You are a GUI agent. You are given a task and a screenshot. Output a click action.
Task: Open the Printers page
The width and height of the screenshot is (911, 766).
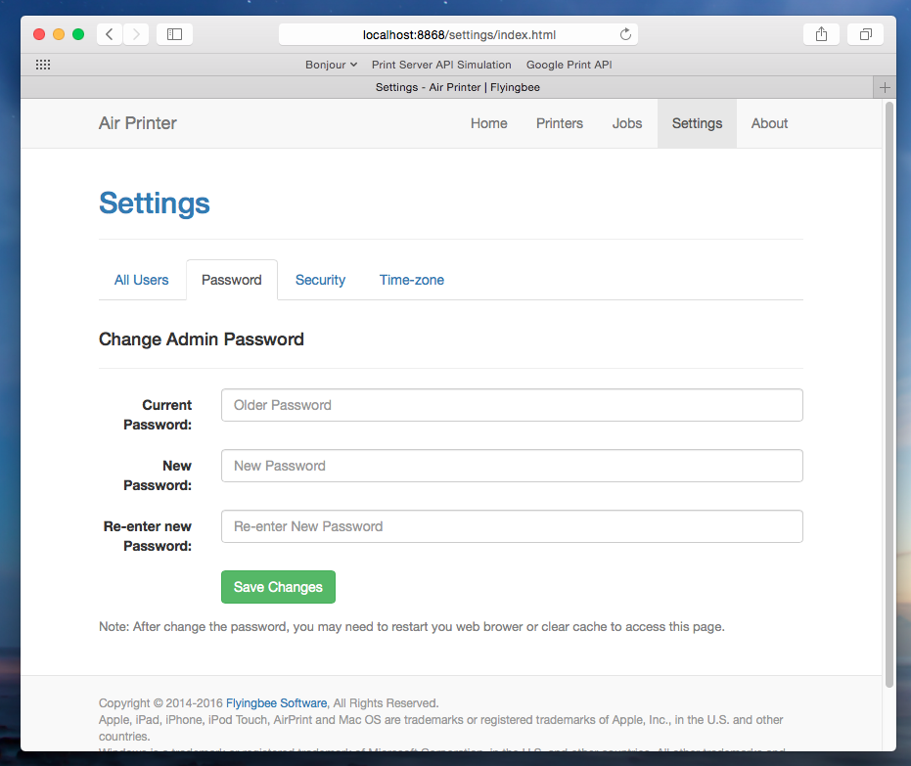tap(560, 123)
